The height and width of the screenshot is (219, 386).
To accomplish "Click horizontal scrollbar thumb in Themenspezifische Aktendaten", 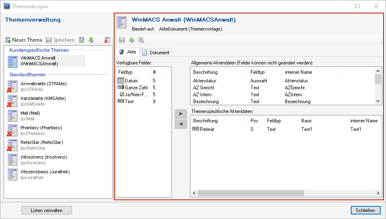I will click(x=251, y=193).
